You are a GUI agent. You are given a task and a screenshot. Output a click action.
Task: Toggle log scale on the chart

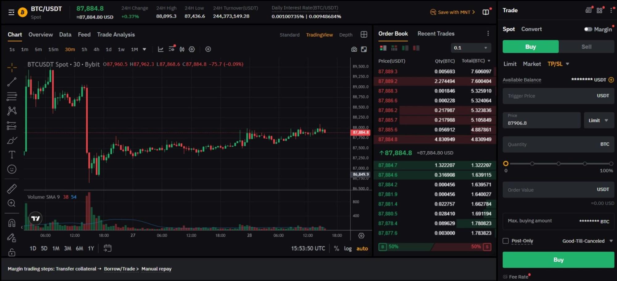pos(348,248)
